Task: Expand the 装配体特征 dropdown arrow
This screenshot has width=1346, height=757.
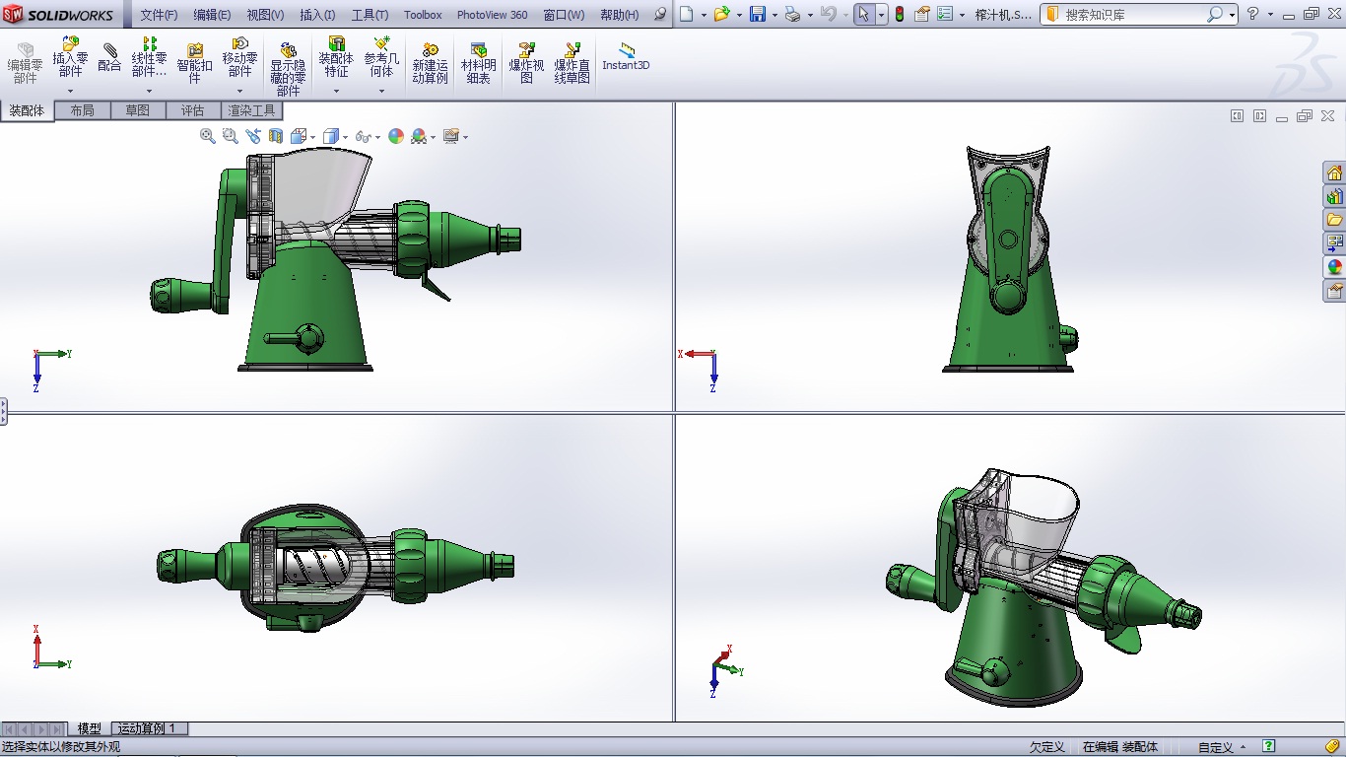Action: pos(336,92)
